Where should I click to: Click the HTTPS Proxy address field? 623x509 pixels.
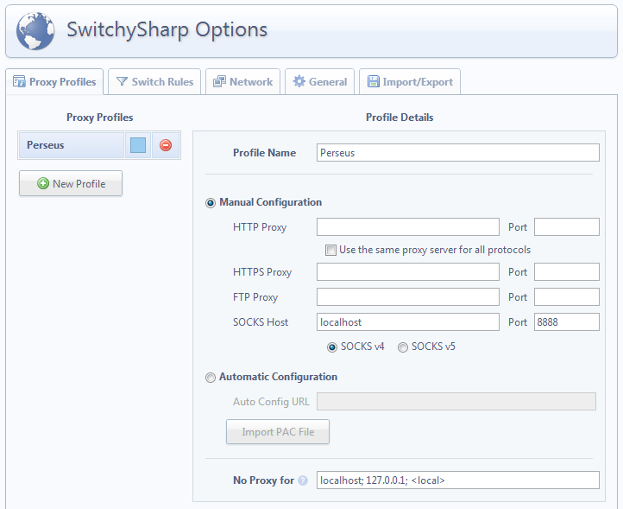(407, 272)
